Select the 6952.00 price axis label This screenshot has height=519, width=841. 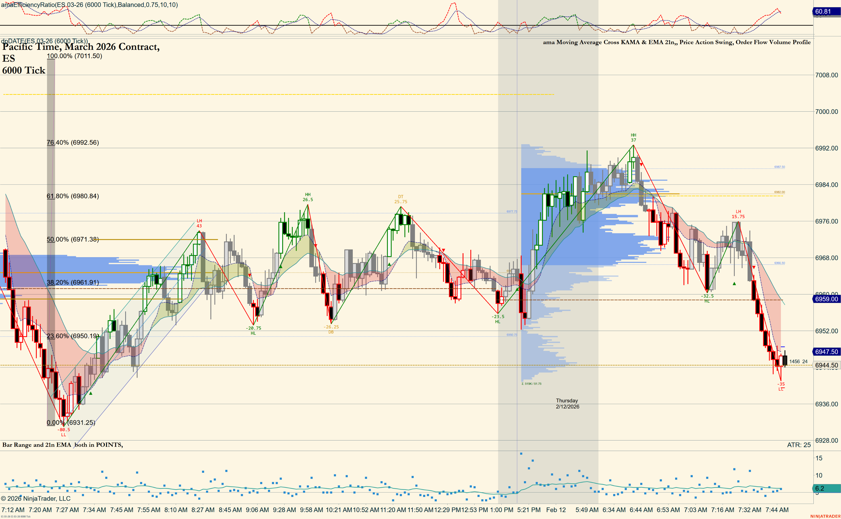pos(826,331)
